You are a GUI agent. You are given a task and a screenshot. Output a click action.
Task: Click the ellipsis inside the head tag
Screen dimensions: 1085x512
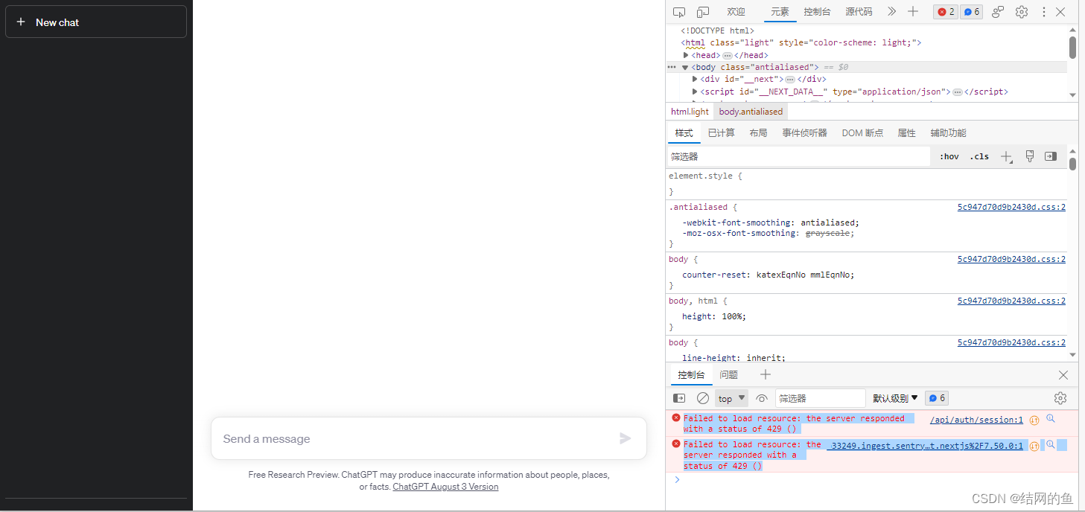pyautogui.click(x=727, y=56)
